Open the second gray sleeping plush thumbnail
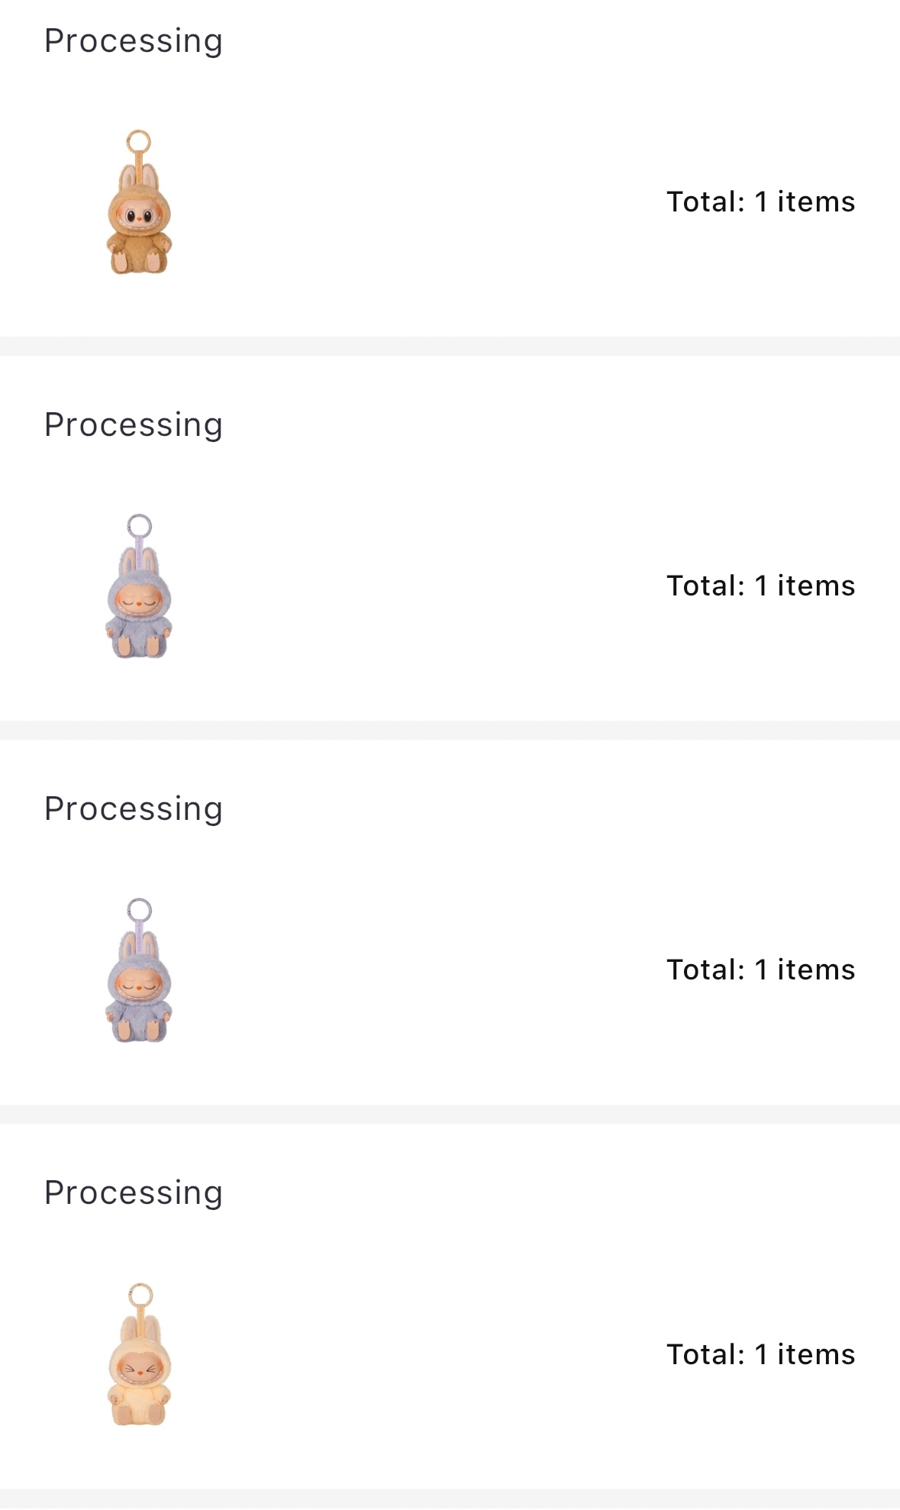 [139, 971]
